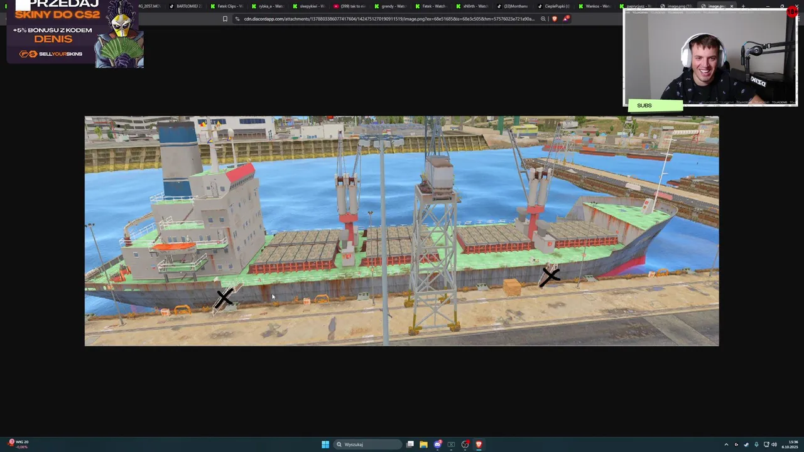
Task: Open the Brave browser taskbar icon
Action: [479, 444]
